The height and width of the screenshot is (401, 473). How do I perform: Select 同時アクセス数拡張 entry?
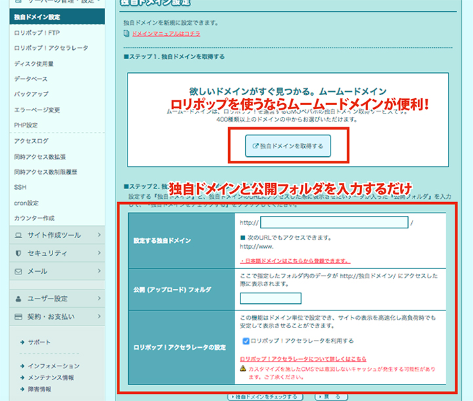point(40,157)
